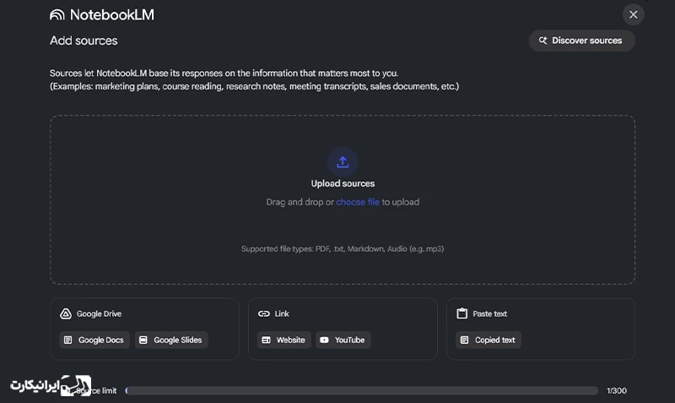
Task: Click the Website browser icon
Action: tap(266, 340)
